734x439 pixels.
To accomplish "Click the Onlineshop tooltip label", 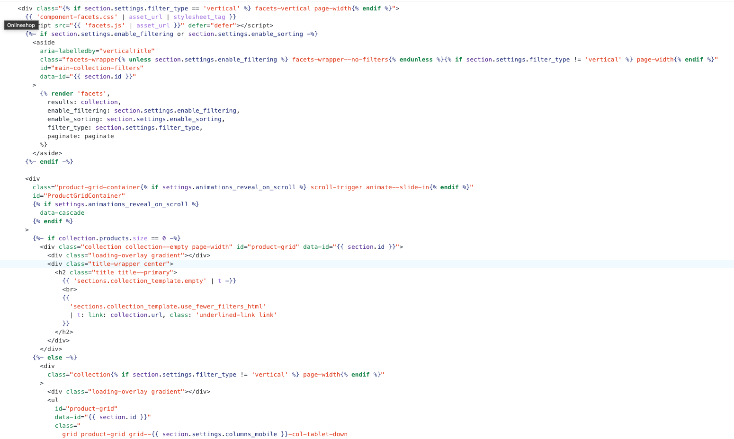I will pyautogui.click(x=21, y=25).
